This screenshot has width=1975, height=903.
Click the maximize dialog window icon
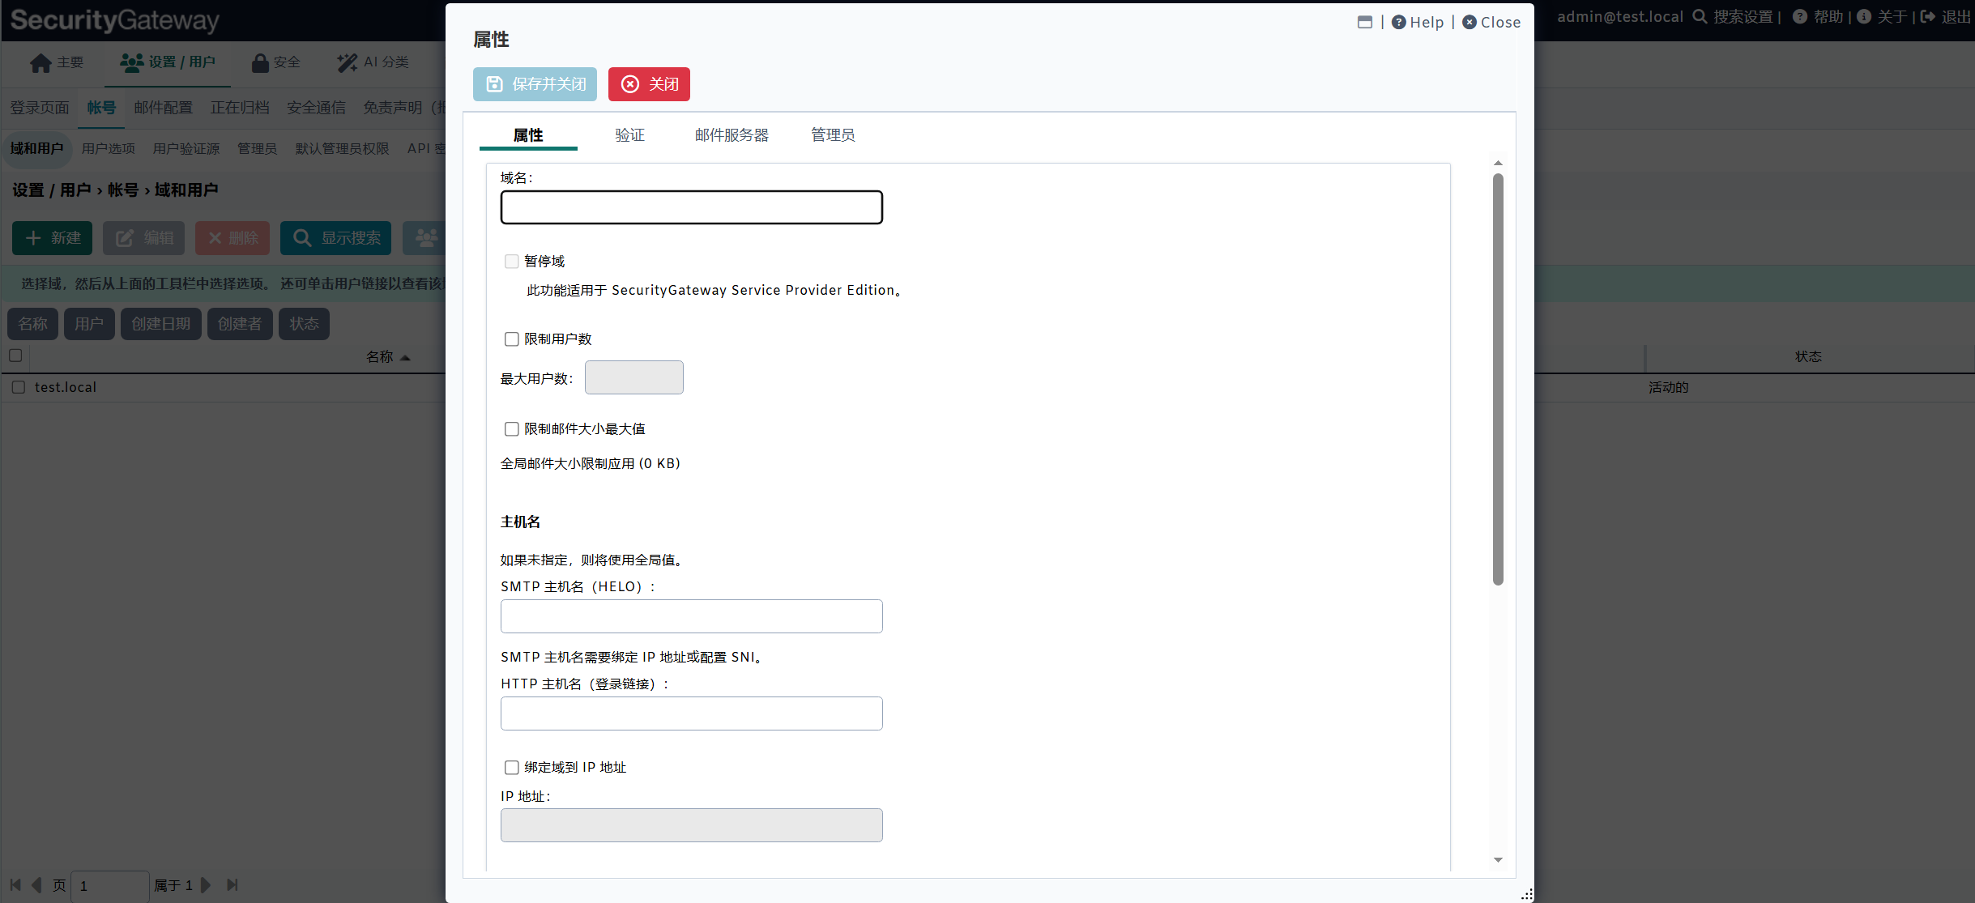point(1365,22)
